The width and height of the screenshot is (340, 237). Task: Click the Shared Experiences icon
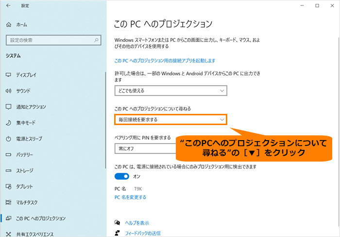tap(8, 234)
